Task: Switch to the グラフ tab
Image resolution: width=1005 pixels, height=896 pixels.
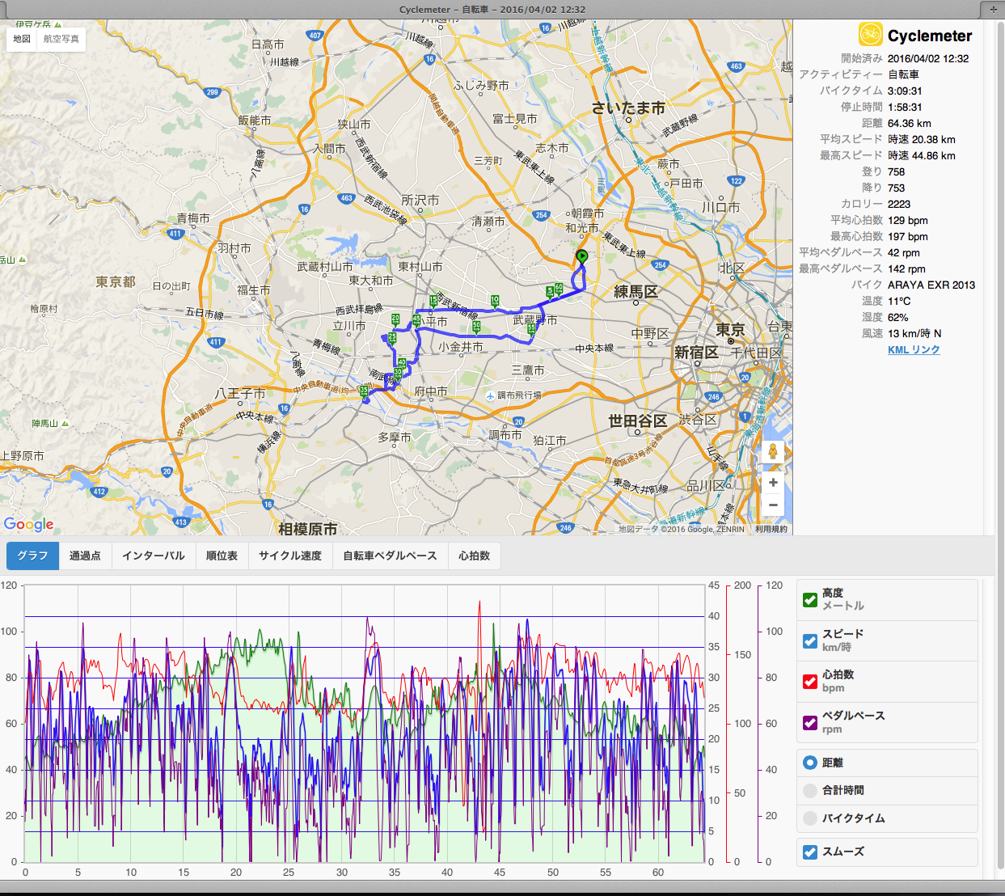Action: pyautogui.click(x=32, y=556)
